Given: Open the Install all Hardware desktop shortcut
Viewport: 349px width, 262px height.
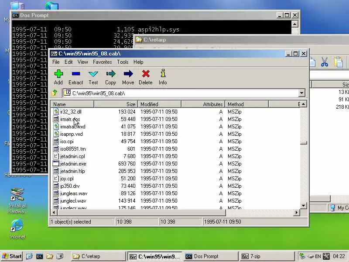Looking at the screenshot, I should [17, 200].
